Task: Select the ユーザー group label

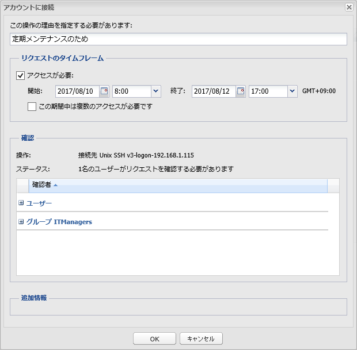Action: coord(39,203)
